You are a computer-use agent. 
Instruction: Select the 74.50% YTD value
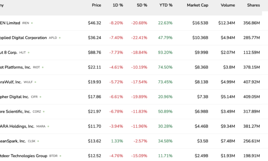[x=165, y=67]
